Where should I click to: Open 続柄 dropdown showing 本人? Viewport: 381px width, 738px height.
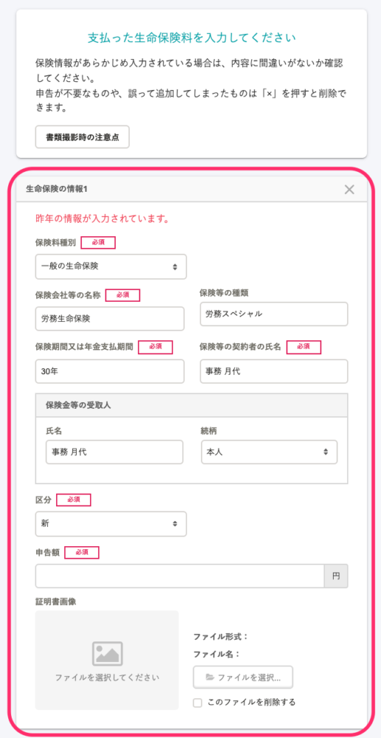click(x=269, y=452)
